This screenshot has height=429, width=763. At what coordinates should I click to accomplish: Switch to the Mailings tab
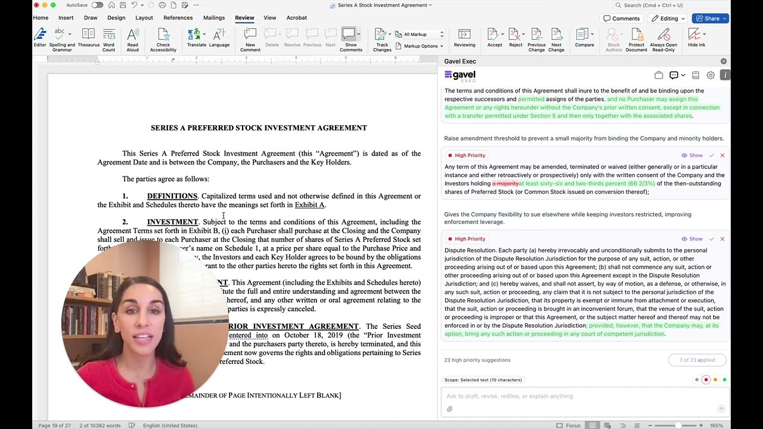coord(213,18)
